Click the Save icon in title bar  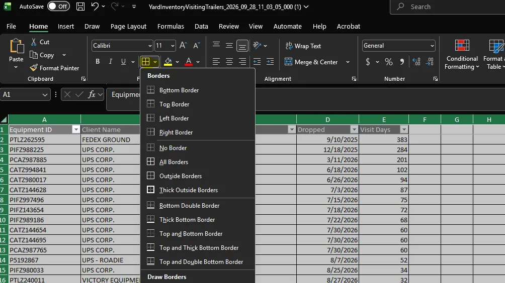tap(80, 7)
